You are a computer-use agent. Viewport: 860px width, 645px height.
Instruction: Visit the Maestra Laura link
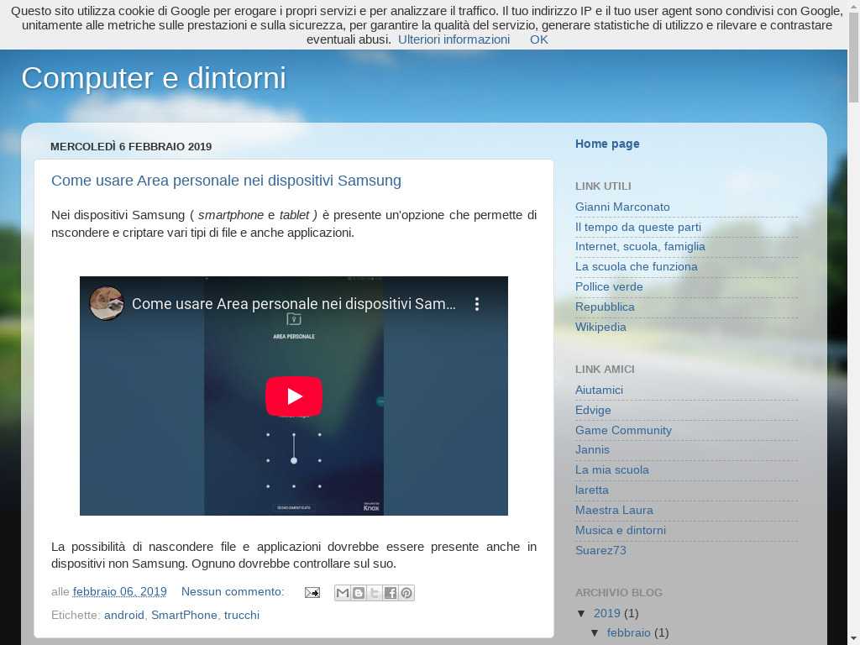pos(614,511)
